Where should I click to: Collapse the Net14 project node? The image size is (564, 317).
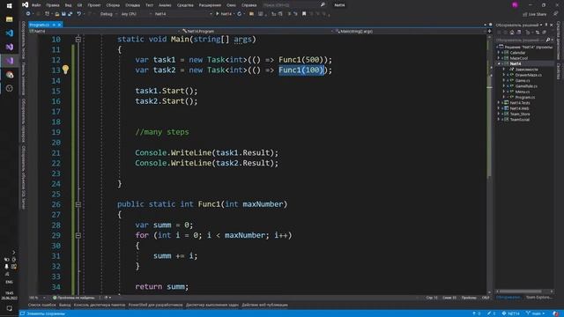(499, 63)
